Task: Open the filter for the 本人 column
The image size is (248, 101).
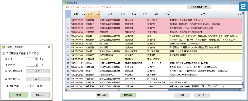Action: 98,14
